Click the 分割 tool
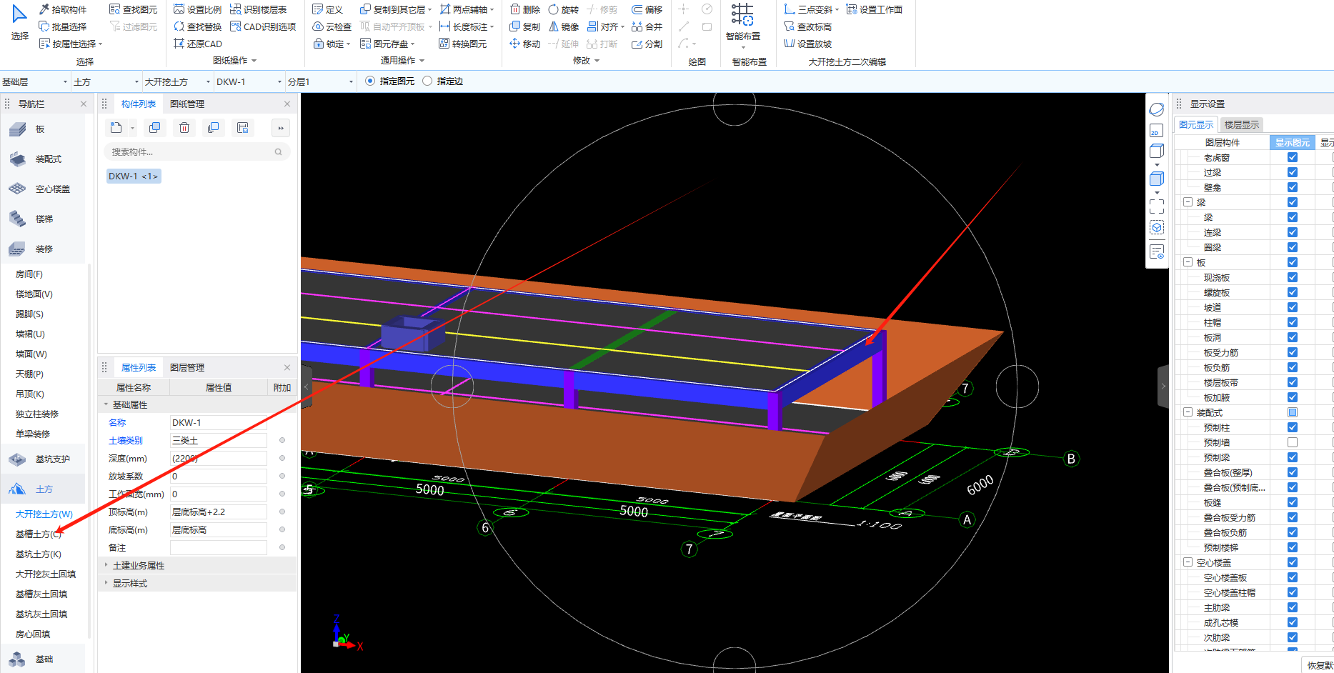1334x673 pixels. pyautogui.click(x=647, y=44)
